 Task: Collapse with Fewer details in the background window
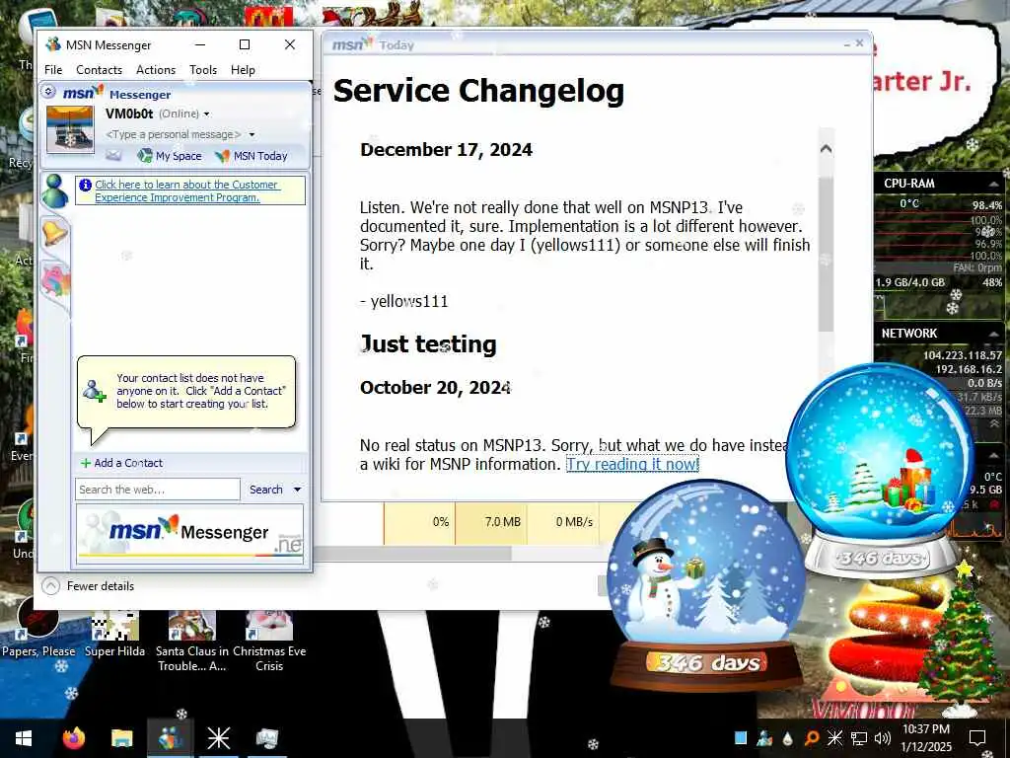(x=88, y=586)
